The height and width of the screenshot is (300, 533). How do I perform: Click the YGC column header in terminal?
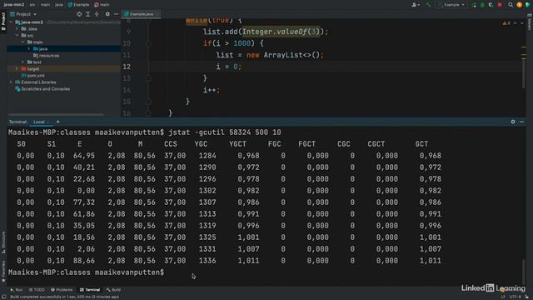tap(201, 144)
